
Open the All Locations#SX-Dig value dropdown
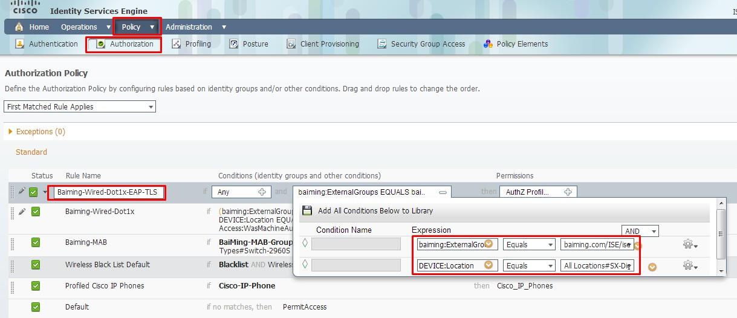click(x=597, y=265)
